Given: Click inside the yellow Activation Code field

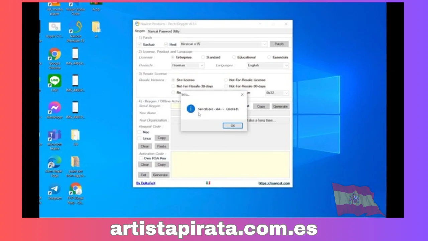Looking at the screenshot, I should 230,164.
